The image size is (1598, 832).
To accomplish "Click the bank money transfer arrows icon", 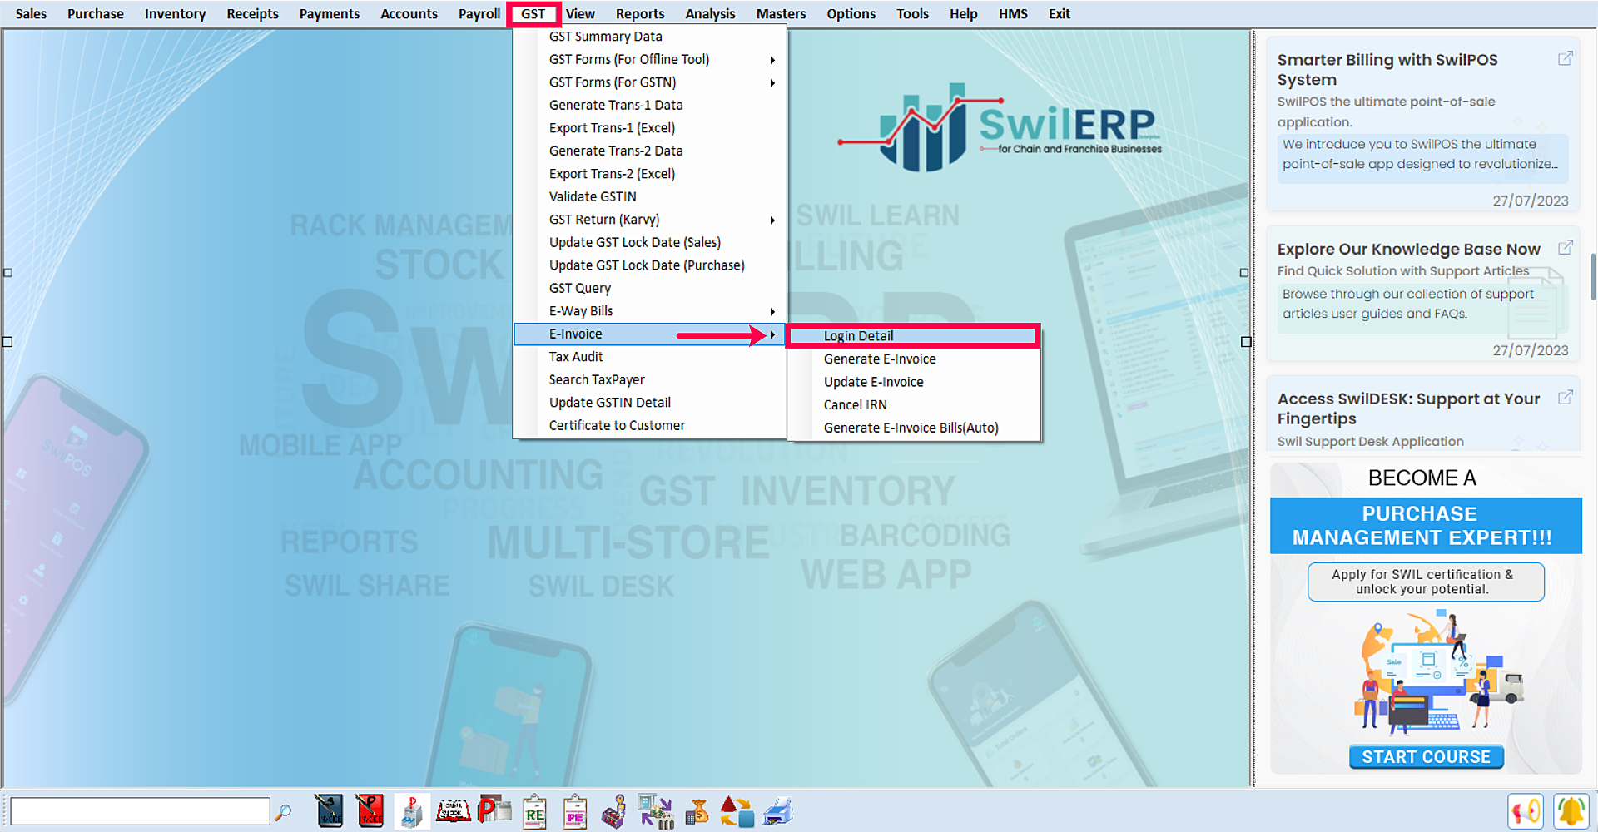I will (x=656, y=811).
